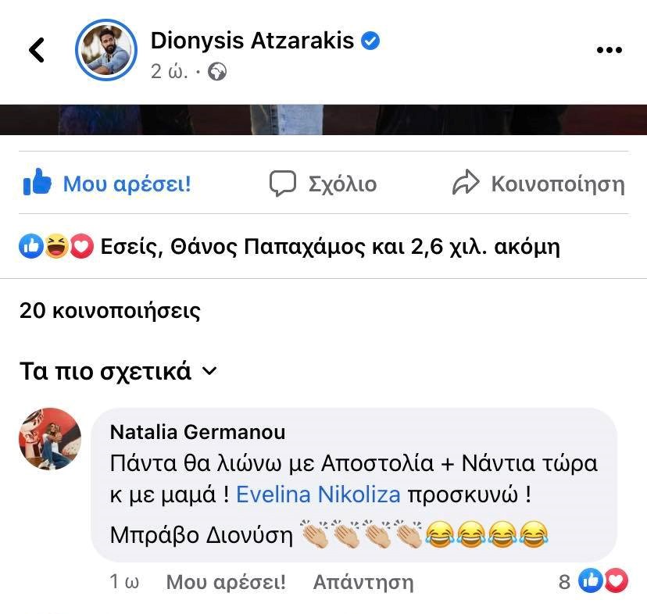The width and height of the screenshot is (647, 614).
Task: Open the three-dots post options menu
Action: click(x=609, y=50)
